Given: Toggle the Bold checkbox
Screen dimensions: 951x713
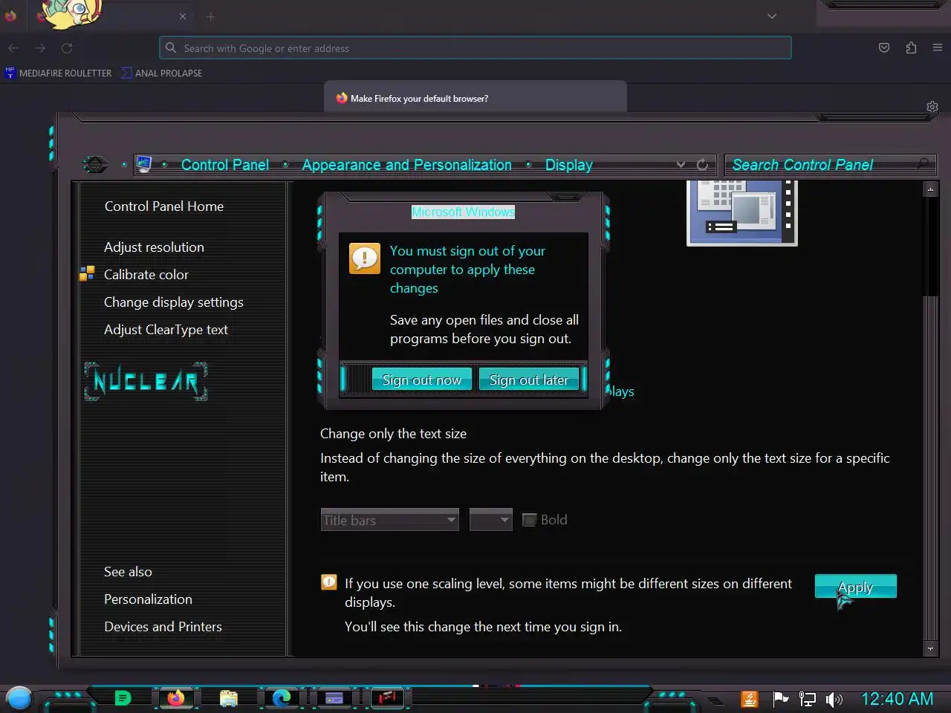Looking at the screenshot, I should click(530, 520).
